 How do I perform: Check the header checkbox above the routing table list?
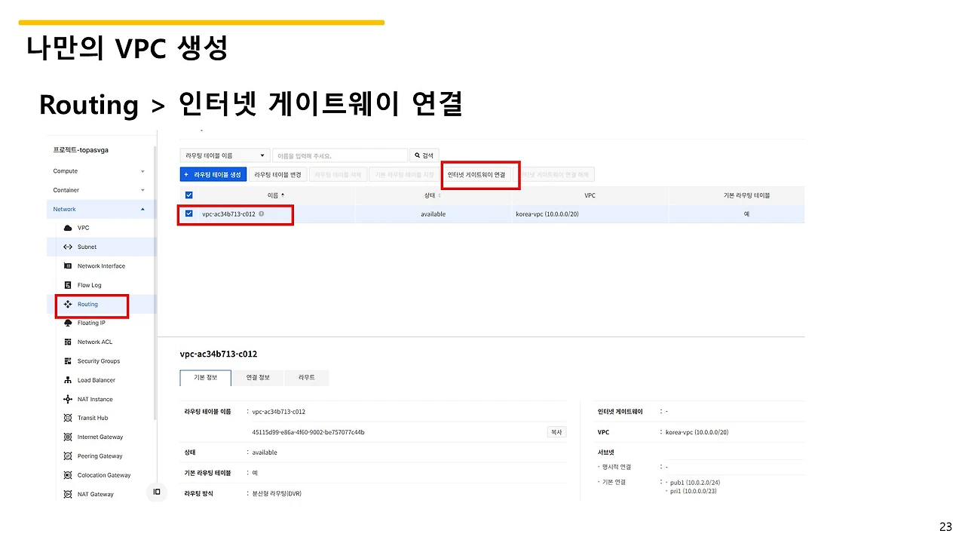tap(188, 195)
